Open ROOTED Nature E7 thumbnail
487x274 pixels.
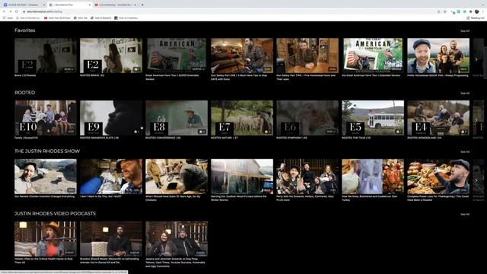[242, 118]
